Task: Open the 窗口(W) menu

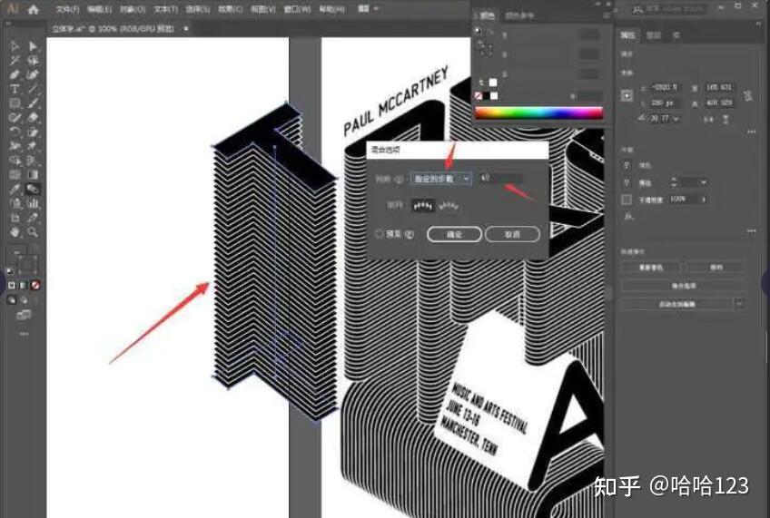Action: click(297, 9)
